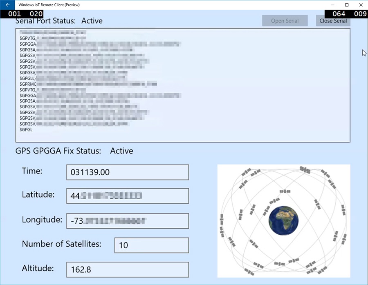Image resolution: width=368 pixels, height=285 pixels.
Task: Click the back arrow in title bar
Action: (7, 5)
